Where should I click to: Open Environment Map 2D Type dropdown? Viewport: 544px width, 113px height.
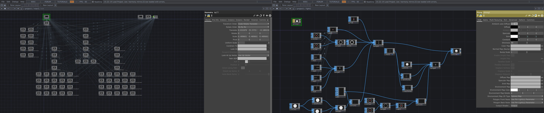point(527,96)
